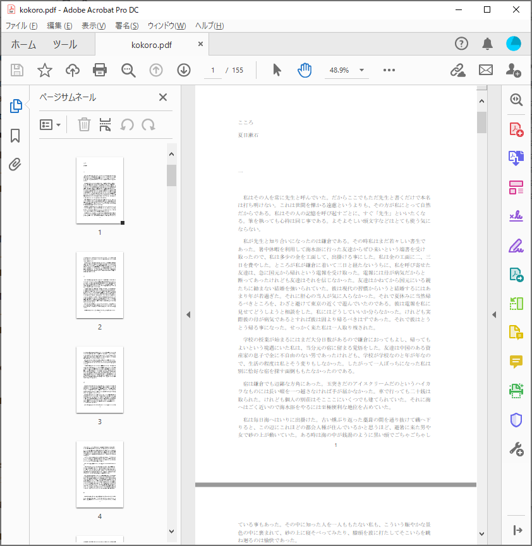The height and width of the screenshot is (546, 532).
Task: Open Help question mark icon
Action: pos(461,44)
